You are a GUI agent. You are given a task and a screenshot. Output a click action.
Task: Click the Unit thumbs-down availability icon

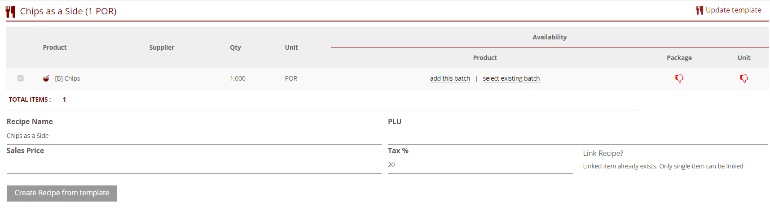click(x=744, y=78)
